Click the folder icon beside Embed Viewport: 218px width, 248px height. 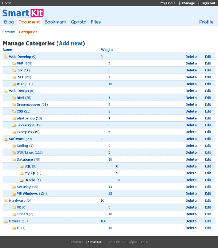click(14, 214)
